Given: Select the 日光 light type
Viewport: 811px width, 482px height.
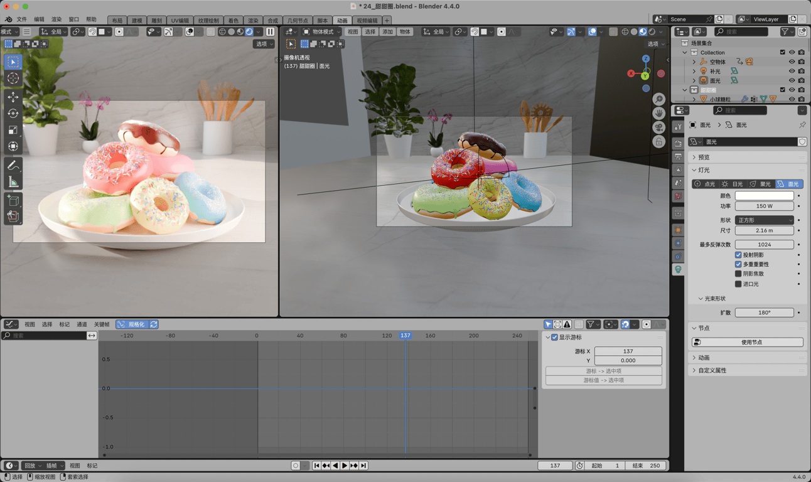Looking at the screenshot, I should tap(733, 184).
